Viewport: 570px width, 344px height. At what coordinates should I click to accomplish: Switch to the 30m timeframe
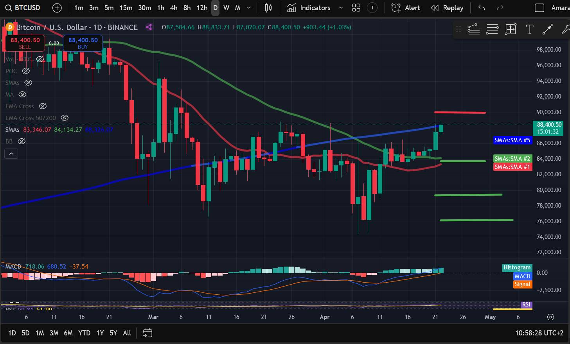(x=145, y=8)
